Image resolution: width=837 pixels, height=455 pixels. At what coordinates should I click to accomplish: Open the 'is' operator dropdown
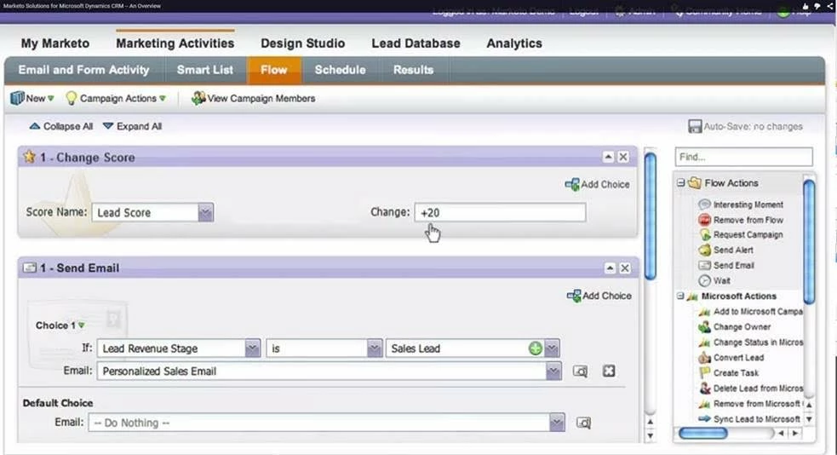pyautogui.click(x=375, y=348)
